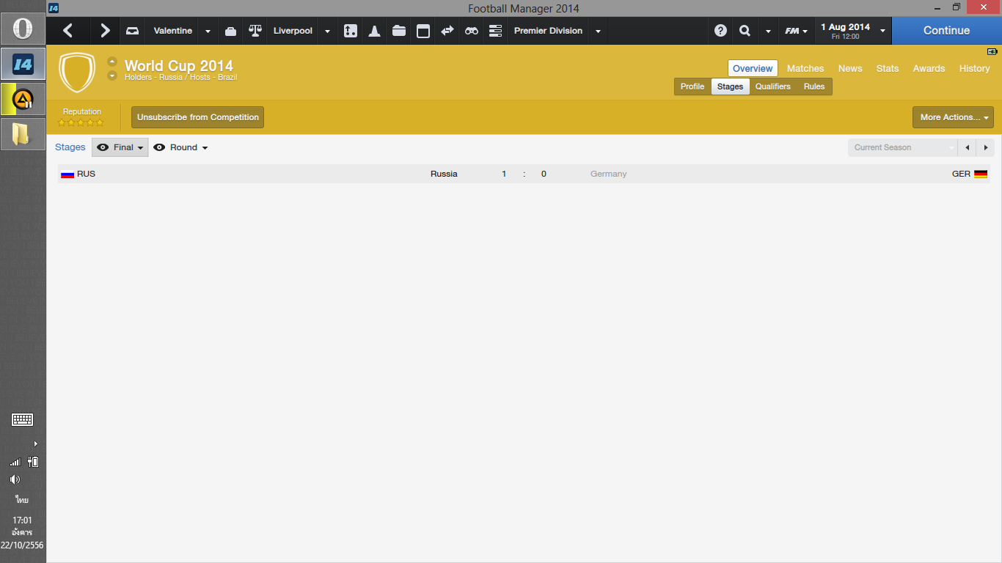
Task: Expand the Valentine manager dropdown arrow
Action: tap(208, 32)
